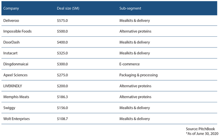This screenshot has height=139, width=224.
Task: Select the Wolt Enterprises cell
Action: tap(16, 119)
